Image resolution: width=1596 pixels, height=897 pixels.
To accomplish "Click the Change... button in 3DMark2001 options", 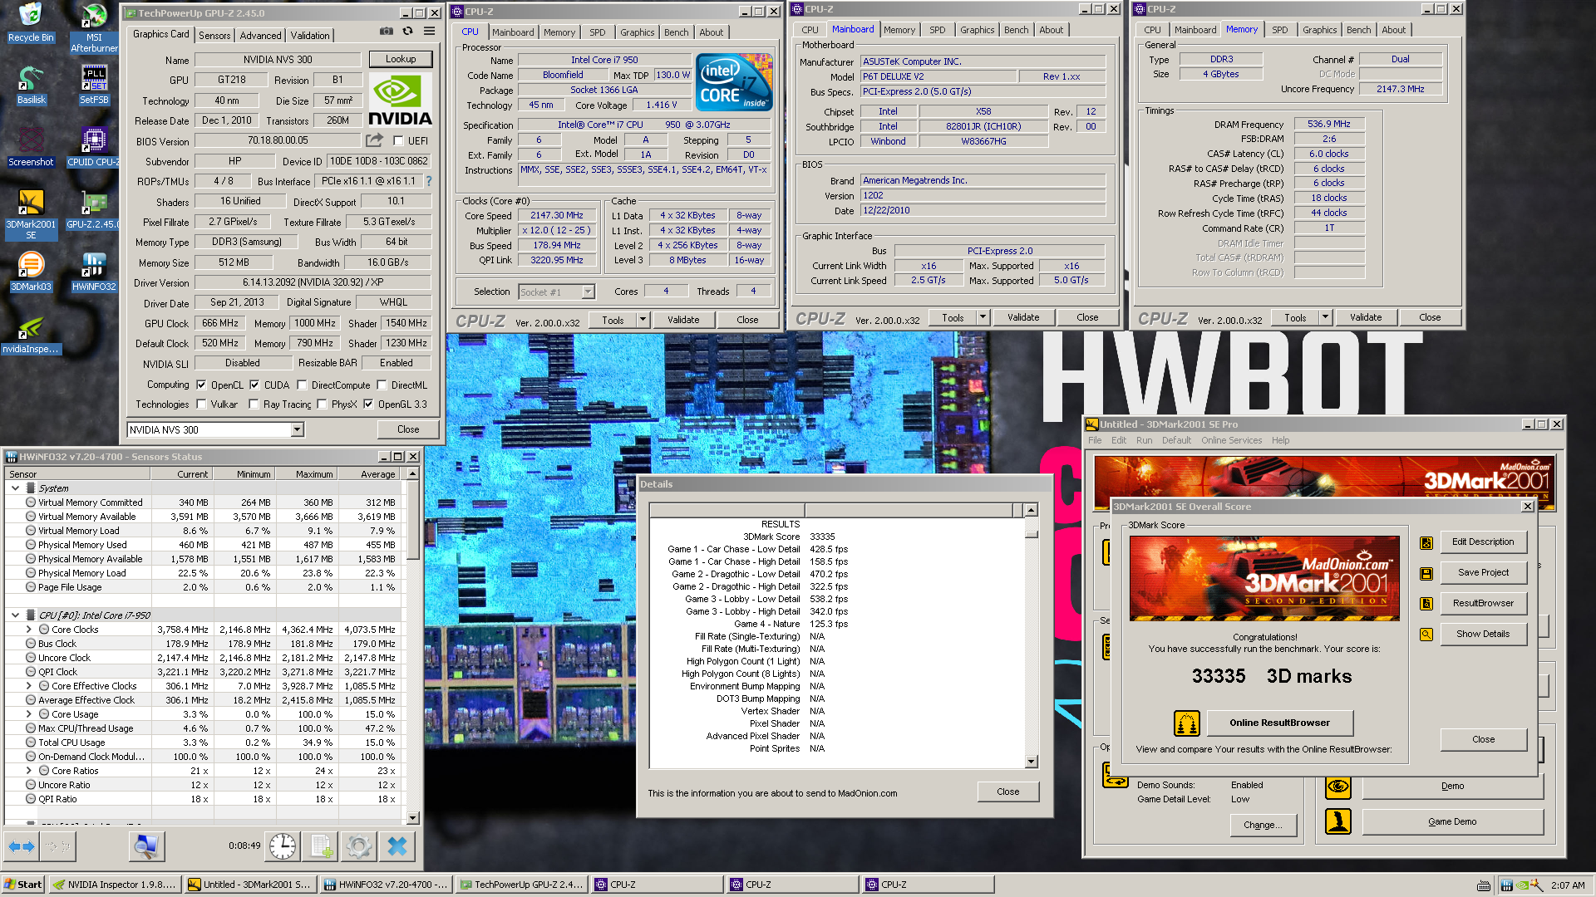I will 1263,825.
